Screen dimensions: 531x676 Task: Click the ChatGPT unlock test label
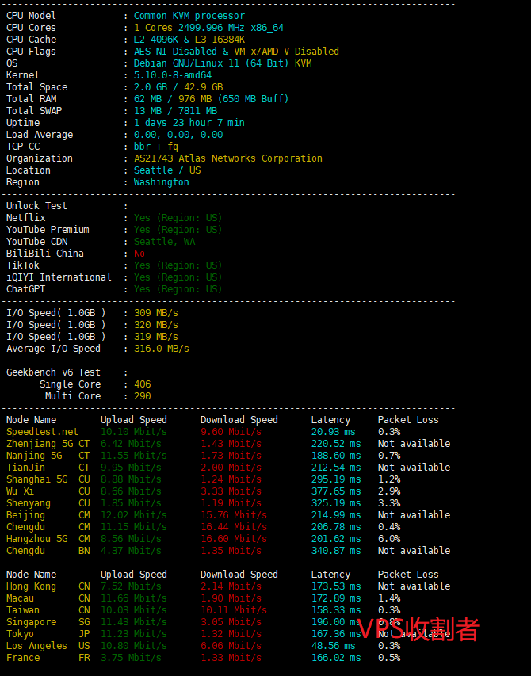click(x=25, y=289)
